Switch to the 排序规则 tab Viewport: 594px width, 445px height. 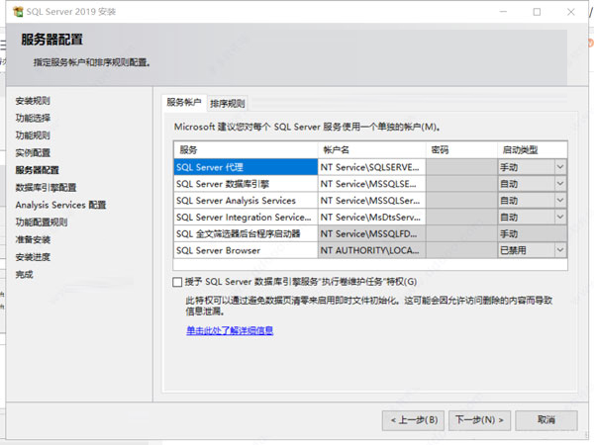[x=228, y=103]
